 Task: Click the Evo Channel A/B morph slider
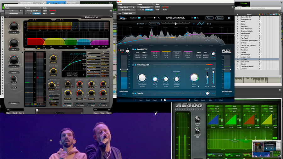(x=175, y=100)
